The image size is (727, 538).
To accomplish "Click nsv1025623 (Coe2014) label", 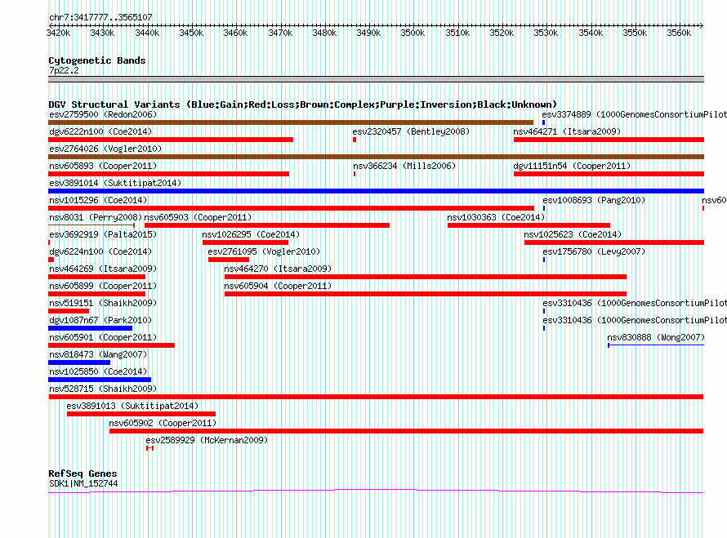I will coord(573,234).
